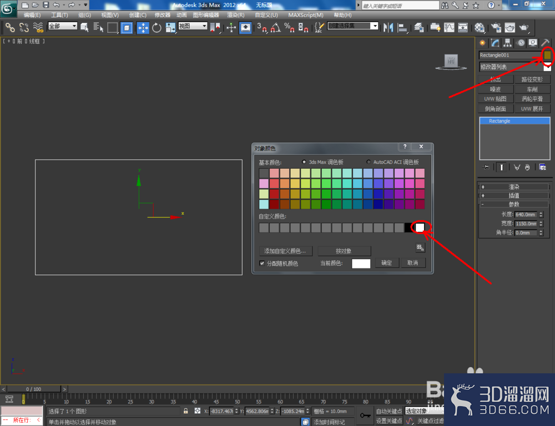Activate the Select and Scale tool
The width and height of the screenshot is (555, 426).
coord(170,27)
